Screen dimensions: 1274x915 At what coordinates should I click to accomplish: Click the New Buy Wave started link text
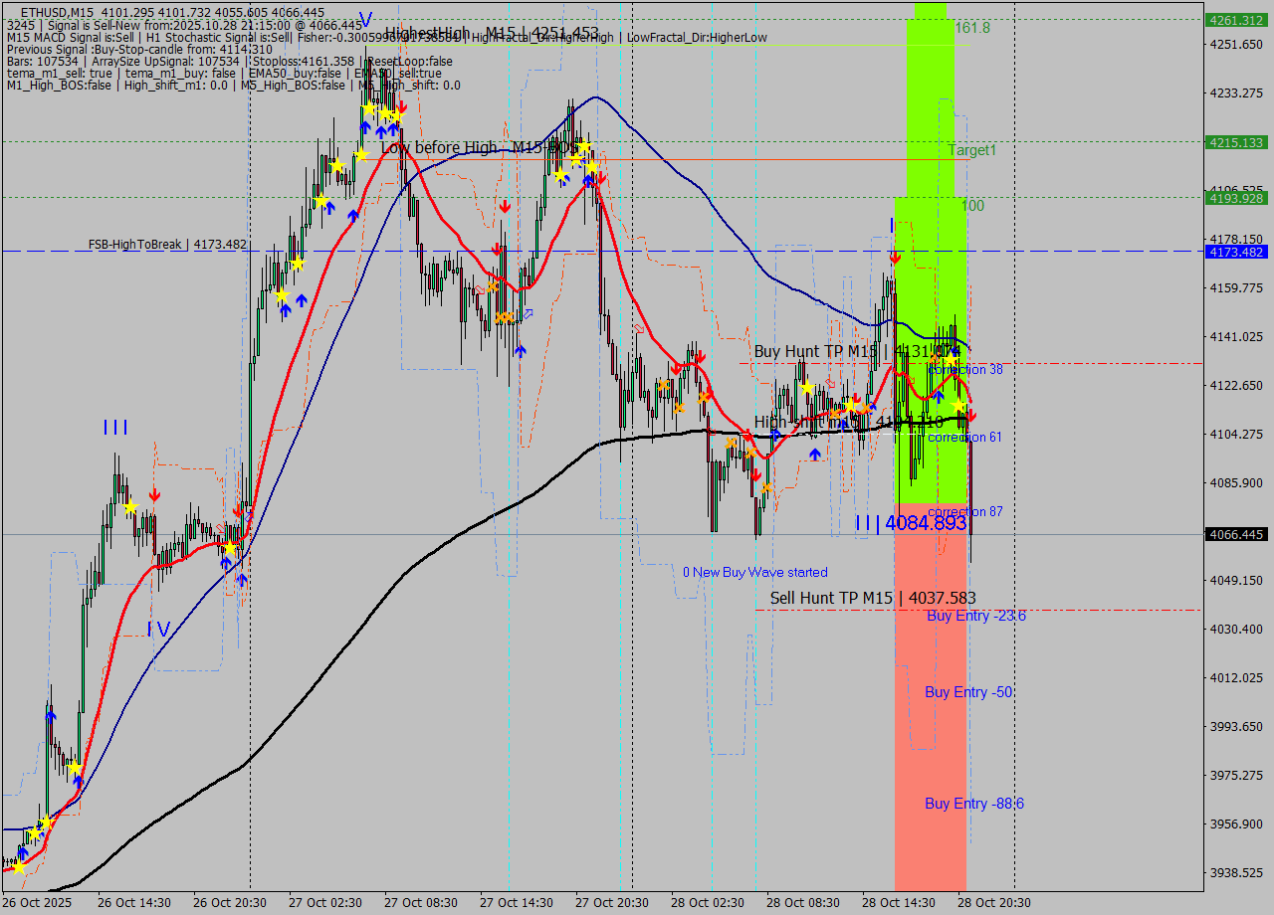pos(756,572)
